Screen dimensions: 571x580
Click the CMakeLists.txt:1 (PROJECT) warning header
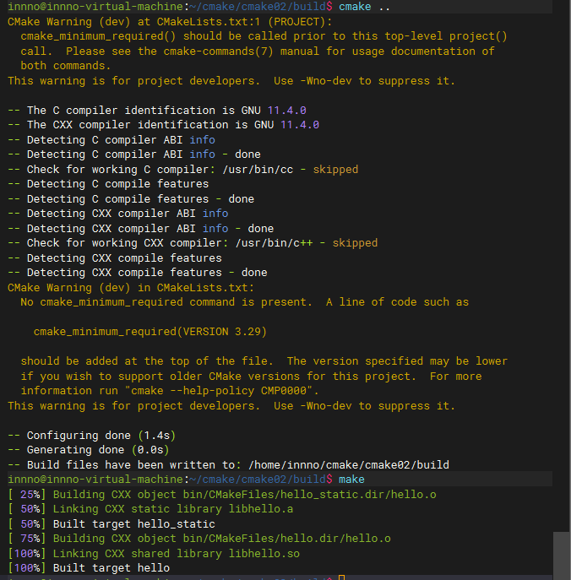coord(170,22)
